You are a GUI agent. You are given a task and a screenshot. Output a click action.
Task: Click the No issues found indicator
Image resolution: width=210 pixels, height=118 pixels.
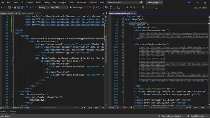point(21,108)
